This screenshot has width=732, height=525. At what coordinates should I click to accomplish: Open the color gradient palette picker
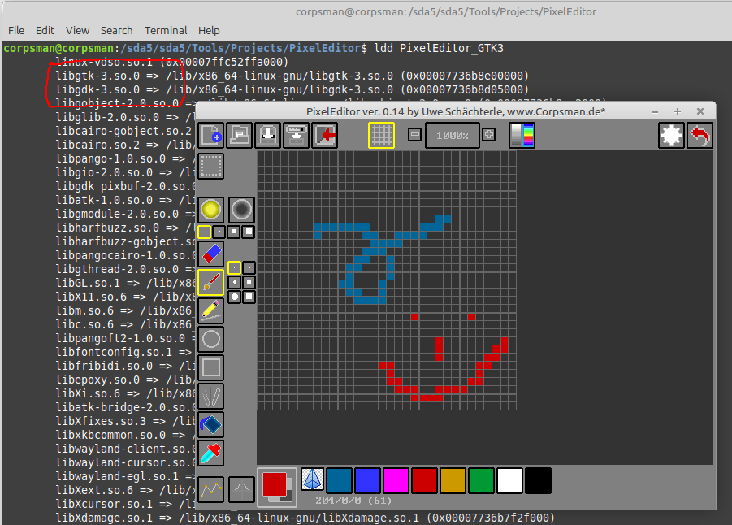(x=522, y=135)
